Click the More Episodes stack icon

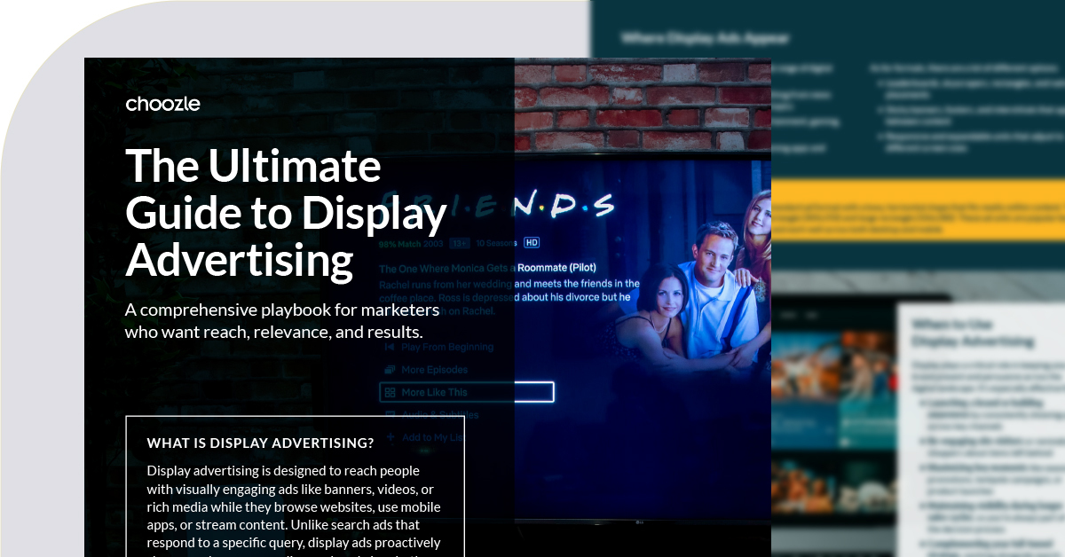point(389,369)
